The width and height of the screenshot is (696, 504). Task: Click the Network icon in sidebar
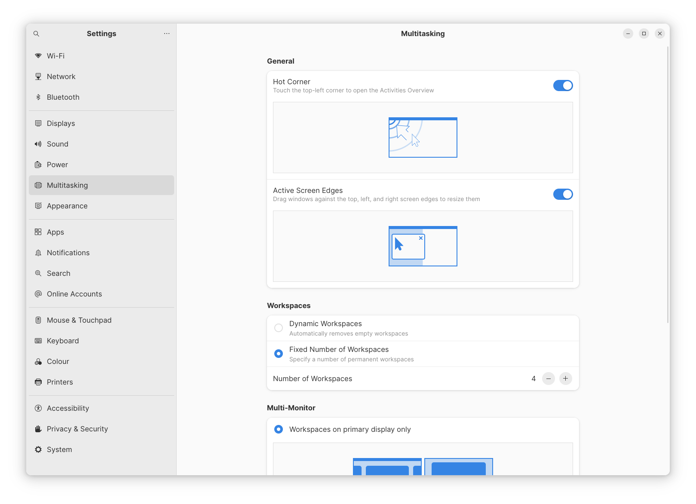point(38,76)
